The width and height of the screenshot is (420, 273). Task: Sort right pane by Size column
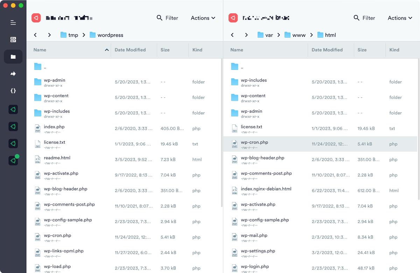pyautogui.click(x=370, y=50)
